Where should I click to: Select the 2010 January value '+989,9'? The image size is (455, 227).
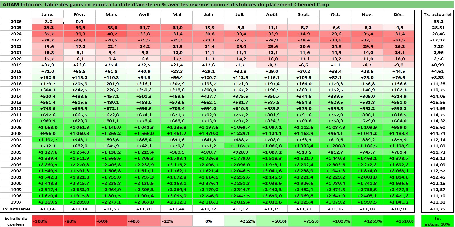click(47, 121)
